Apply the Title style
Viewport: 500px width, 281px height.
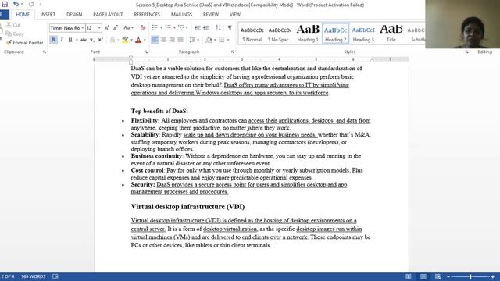click(x=391, y=33)
